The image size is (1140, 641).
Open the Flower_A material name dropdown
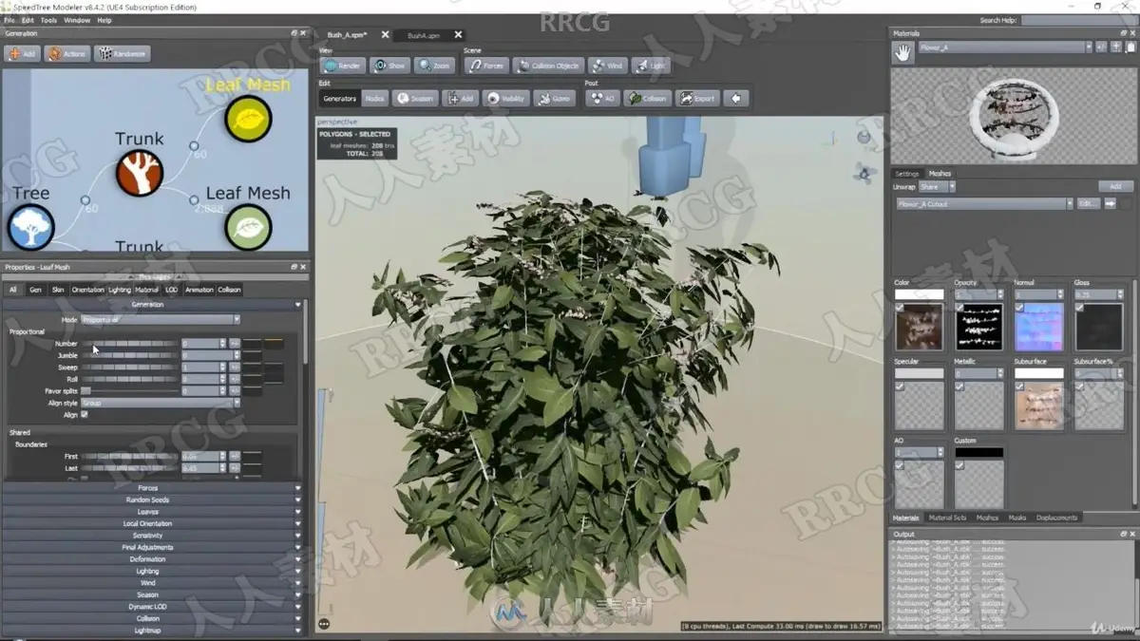[1004, 47]
